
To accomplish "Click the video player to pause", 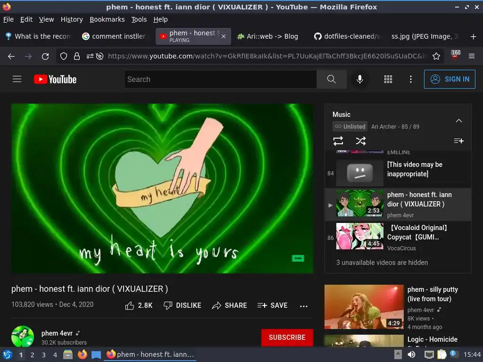I will point(162,189).
